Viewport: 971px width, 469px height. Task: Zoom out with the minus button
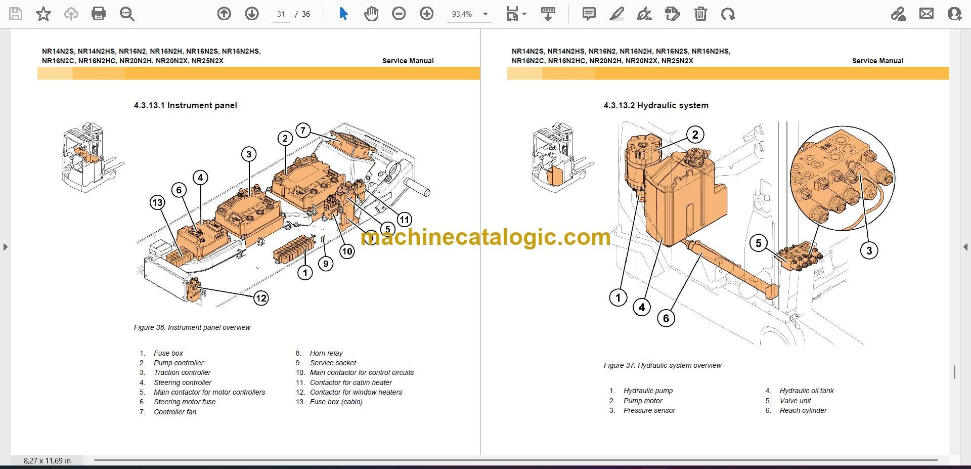click(399, 14)
